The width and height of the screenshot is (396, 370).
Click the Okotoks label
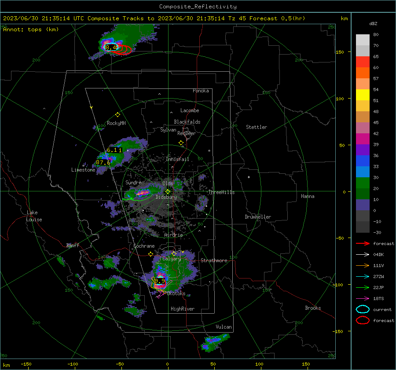point(176,293)
